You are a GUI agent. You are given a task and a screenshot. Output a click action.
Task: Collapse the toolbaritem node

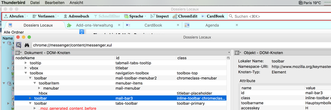(x=35, y=83)
